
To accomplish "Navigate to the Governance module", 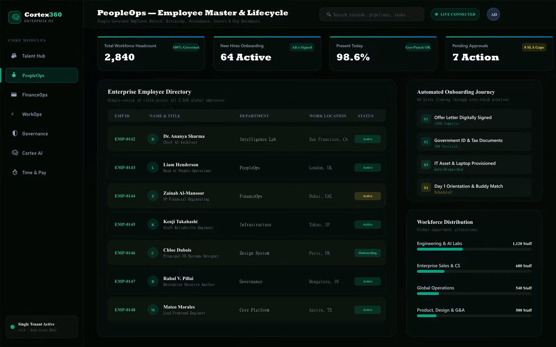I will coord(42,134).
